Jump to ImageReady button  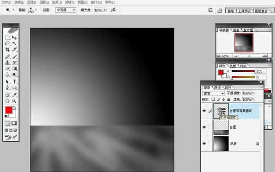coord(11,137)
